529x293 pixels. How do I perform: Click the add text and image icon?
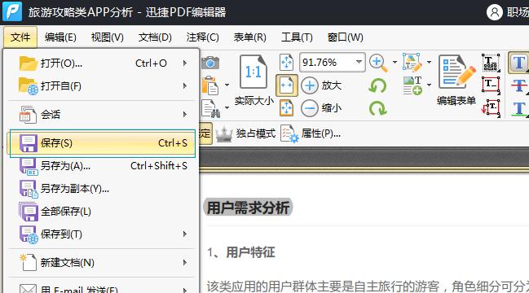pyautogui.click(x=412, y=85)
